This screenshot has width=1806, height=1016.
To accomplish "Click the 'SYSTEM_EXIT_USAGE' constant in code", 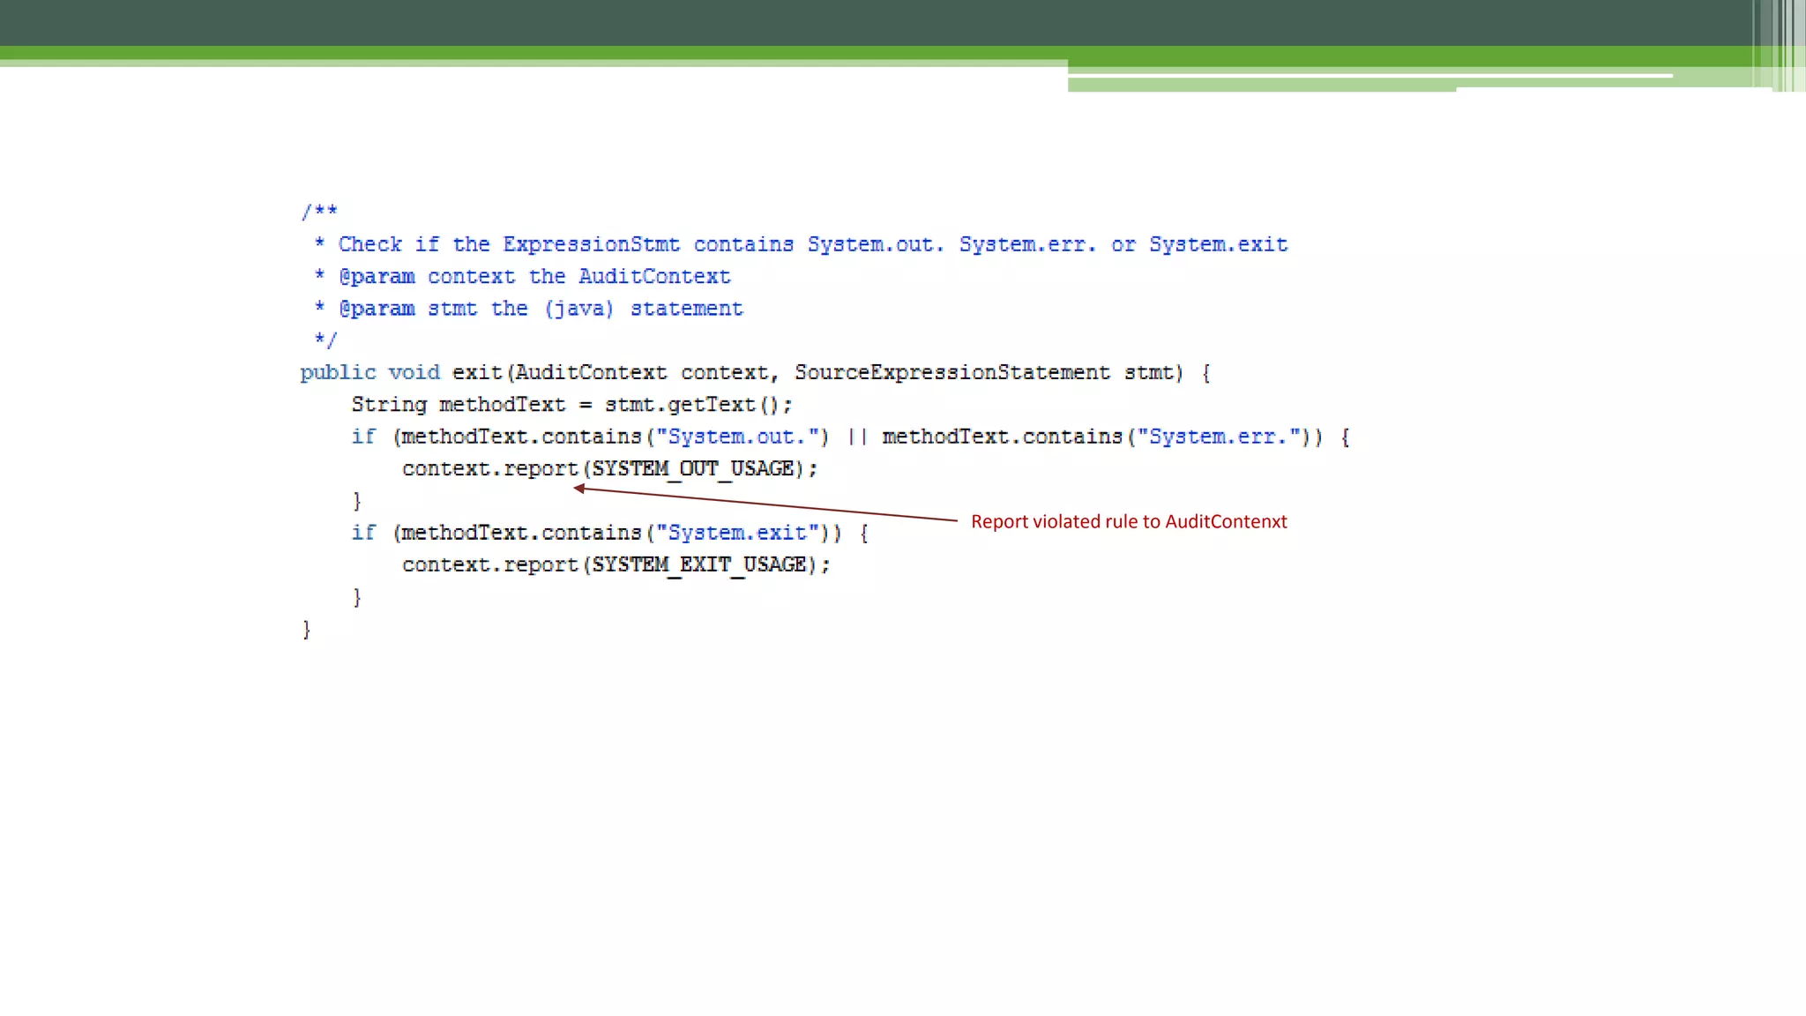I will coord(698,564).
